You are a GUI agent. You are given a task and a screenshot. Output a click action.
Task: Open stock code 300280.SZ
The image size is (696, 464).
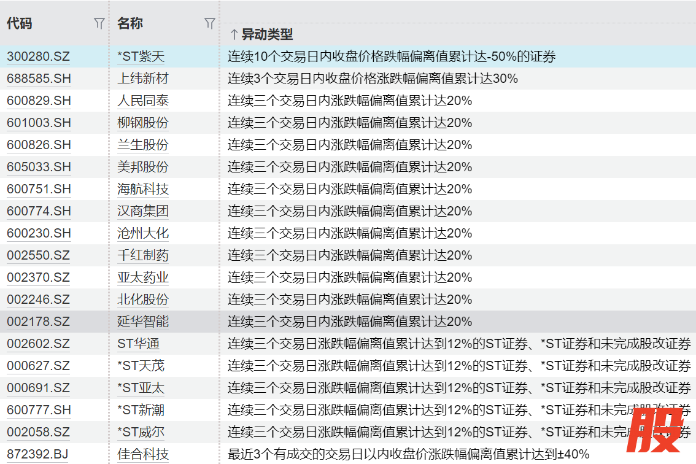39,57
